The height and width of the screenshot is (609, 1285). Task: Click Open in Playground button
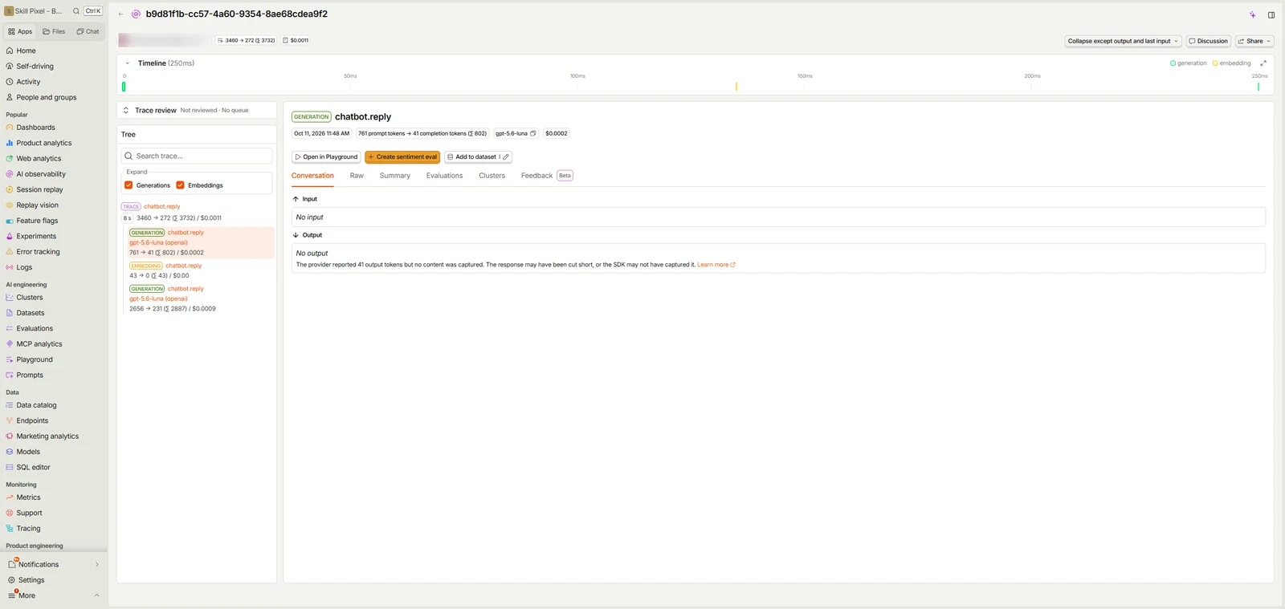click(326, 157)
